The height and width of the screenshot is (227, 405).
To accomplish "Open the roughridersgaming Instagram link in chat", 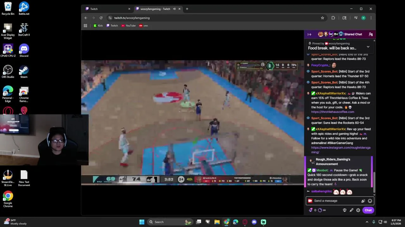I will (340, 150).
